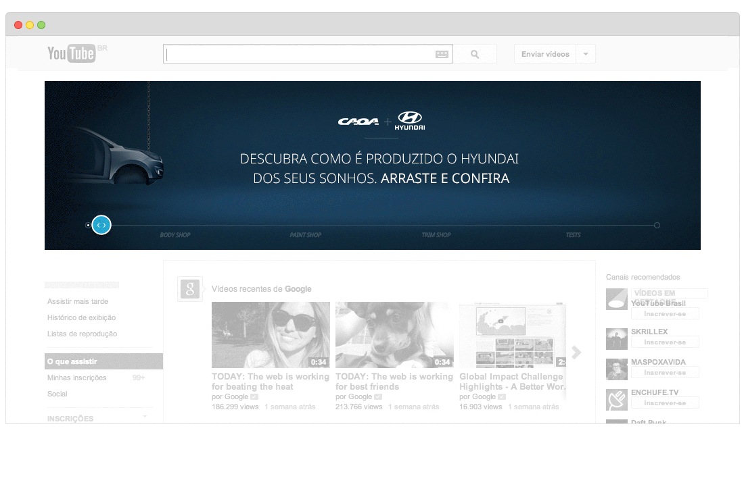Click the CAOA logo in the banner
The height and width of the screenshot is (493, 744).
[x=358, y=122]
